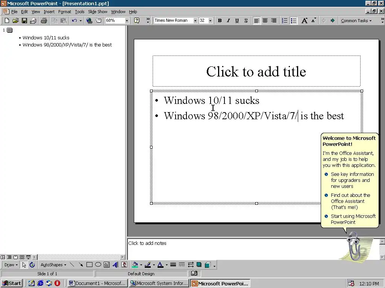Open the File menu
Viewport: 385px width, 288px height.
point(14,12)
